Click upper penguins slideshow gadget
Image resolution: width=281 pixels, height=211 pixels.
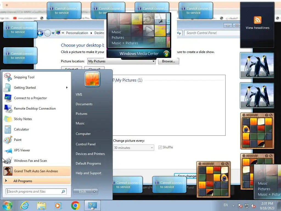(257, 65)
